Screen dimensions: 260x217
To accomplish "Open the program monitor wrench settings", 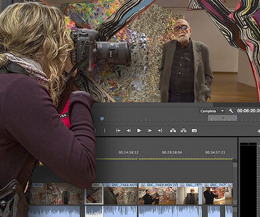I will tap(231, 111).
